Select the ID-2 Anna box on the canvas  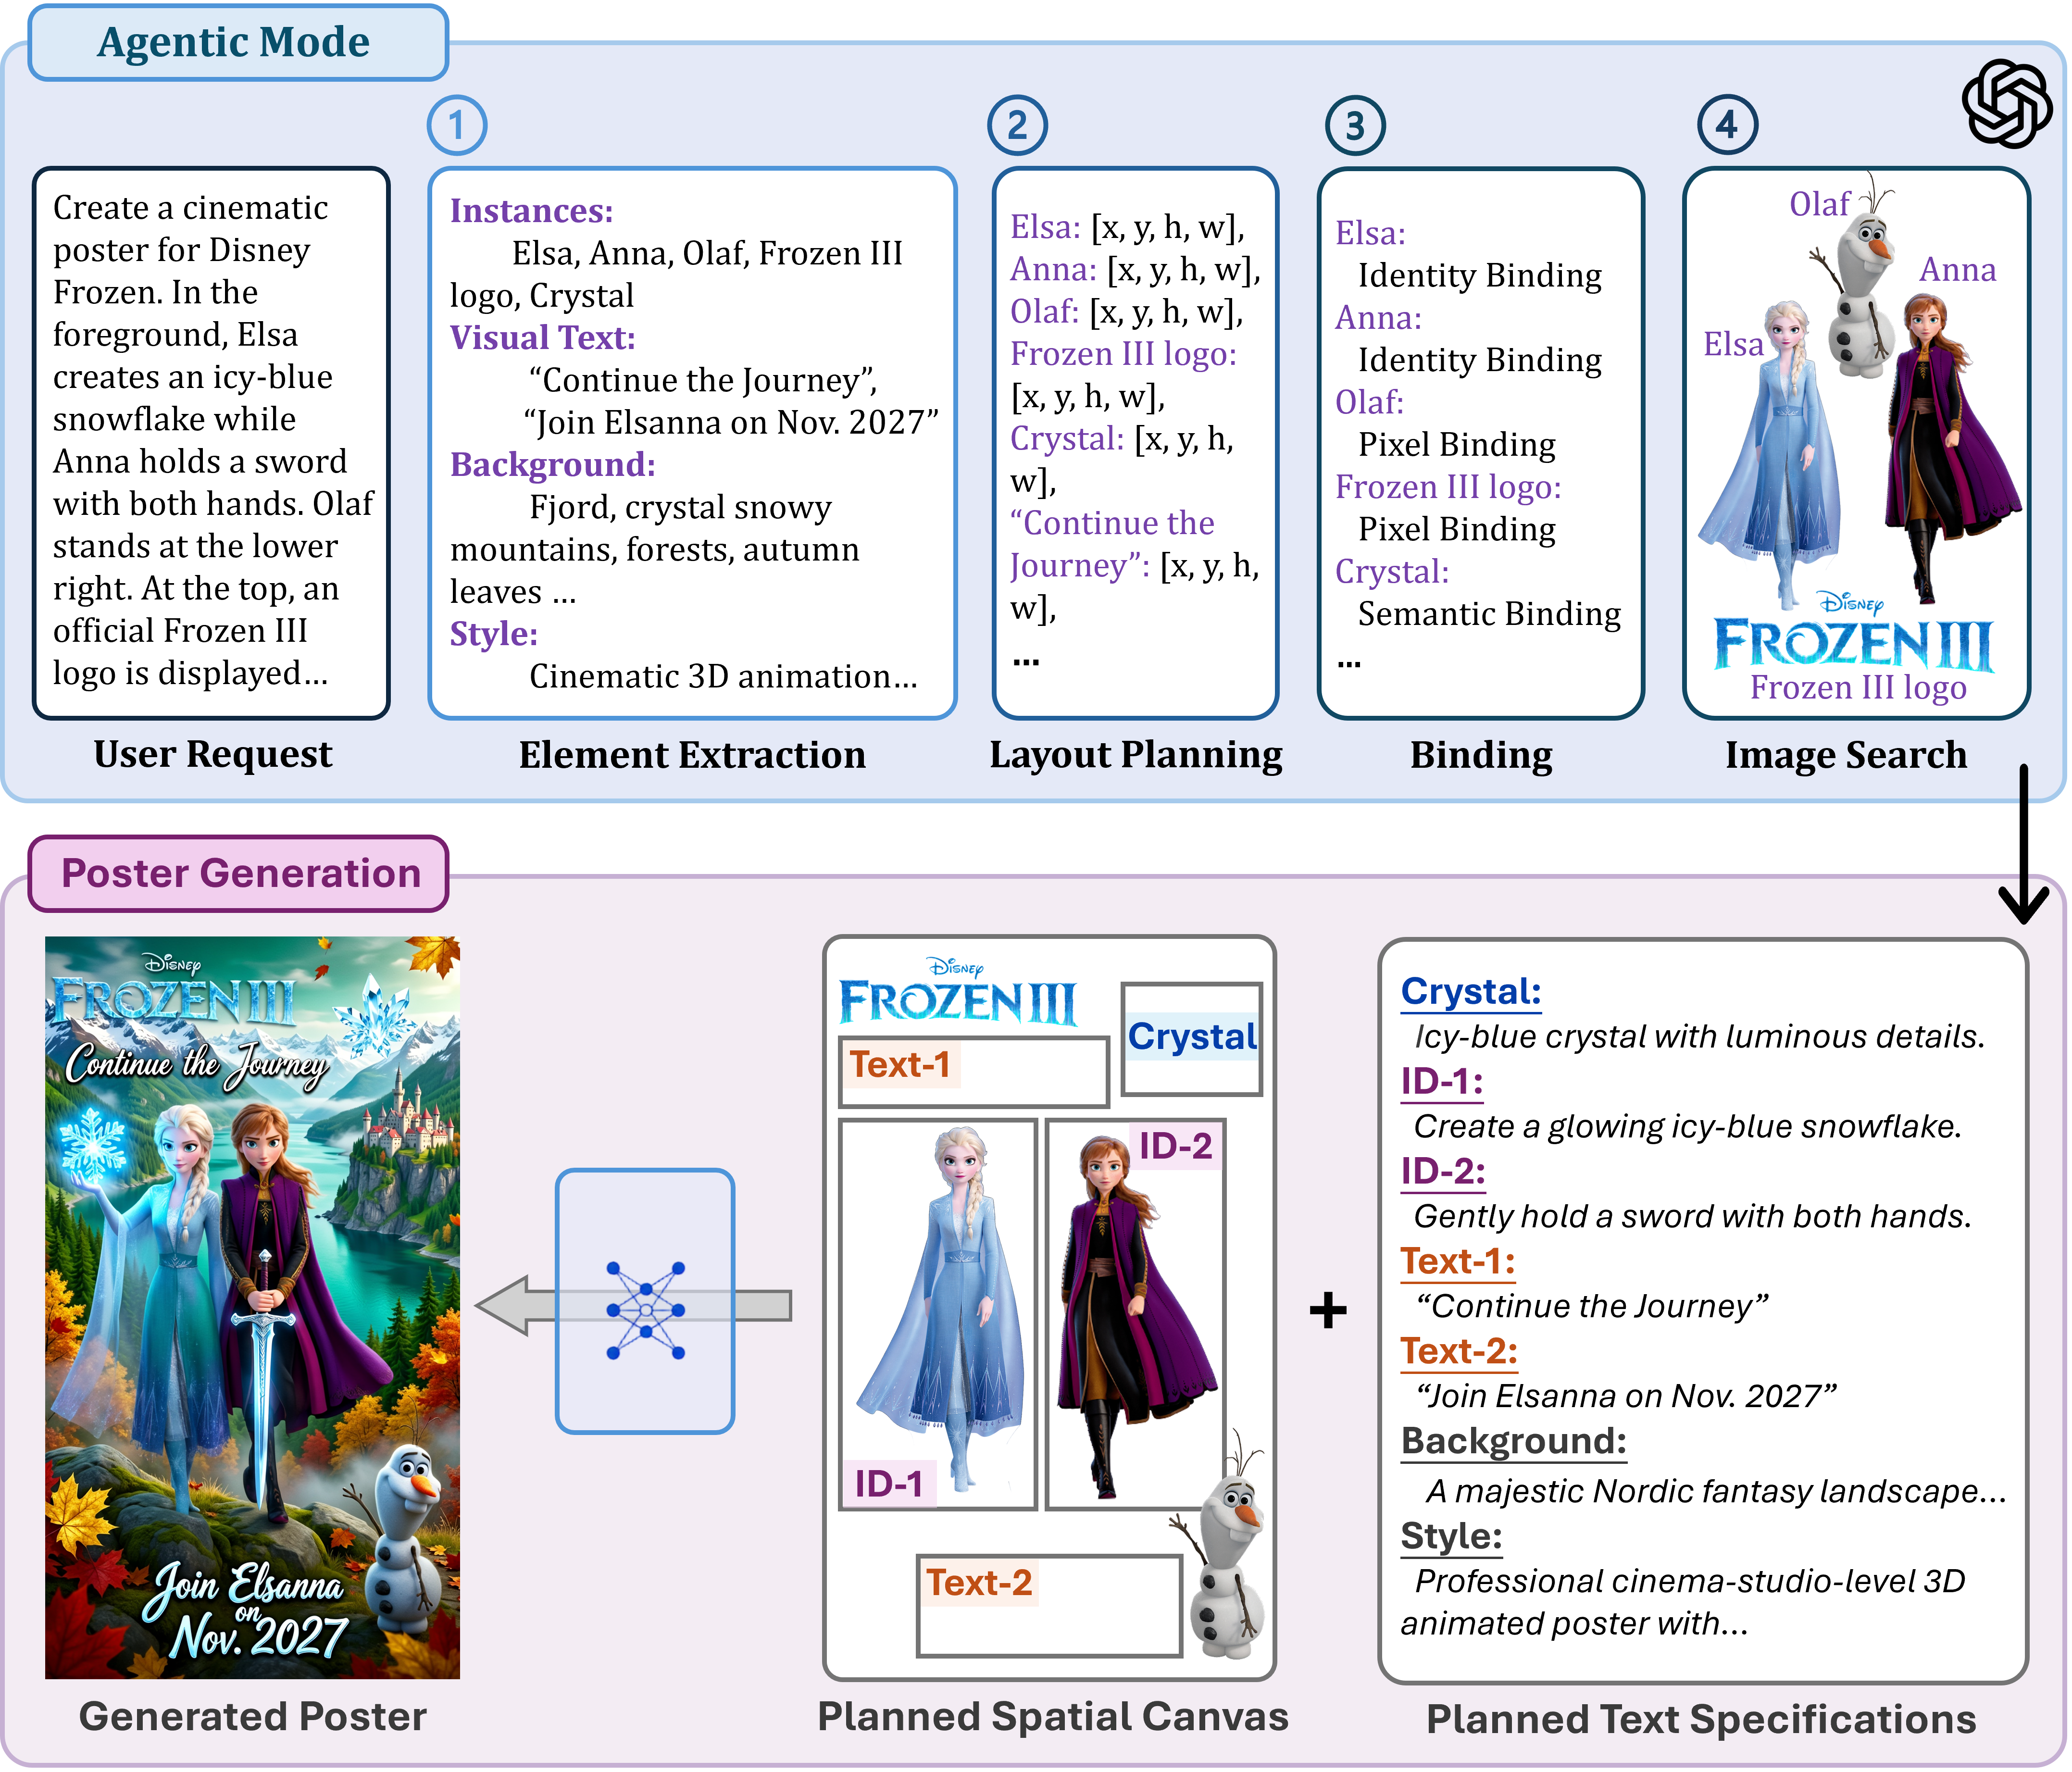[1136, 1314]
